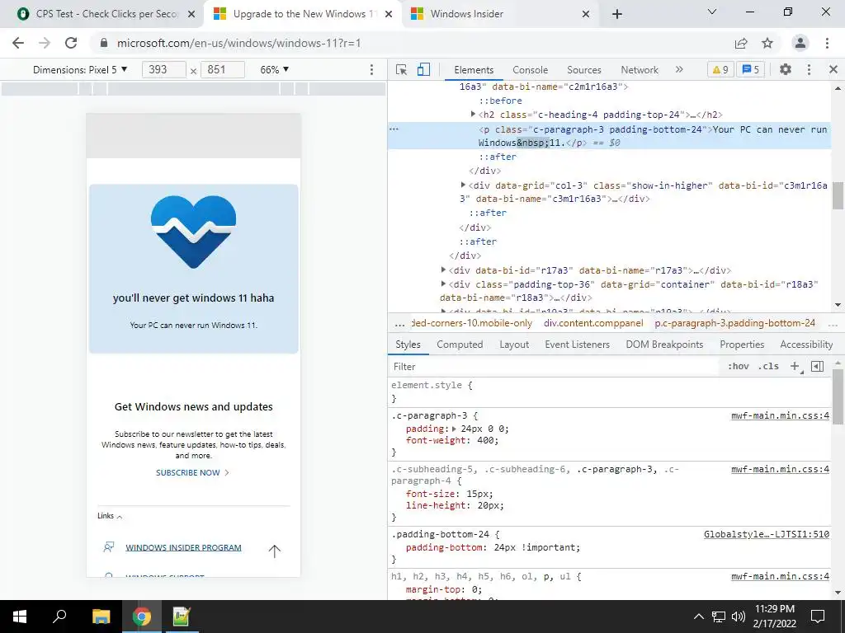
Task: Open File Explorer from taskbar
Action: pyautogui.click(x=101, y=617)
